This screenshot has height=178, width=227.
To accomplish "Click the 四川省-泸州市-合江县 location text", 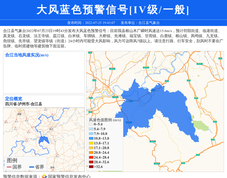I will (23, 104).
